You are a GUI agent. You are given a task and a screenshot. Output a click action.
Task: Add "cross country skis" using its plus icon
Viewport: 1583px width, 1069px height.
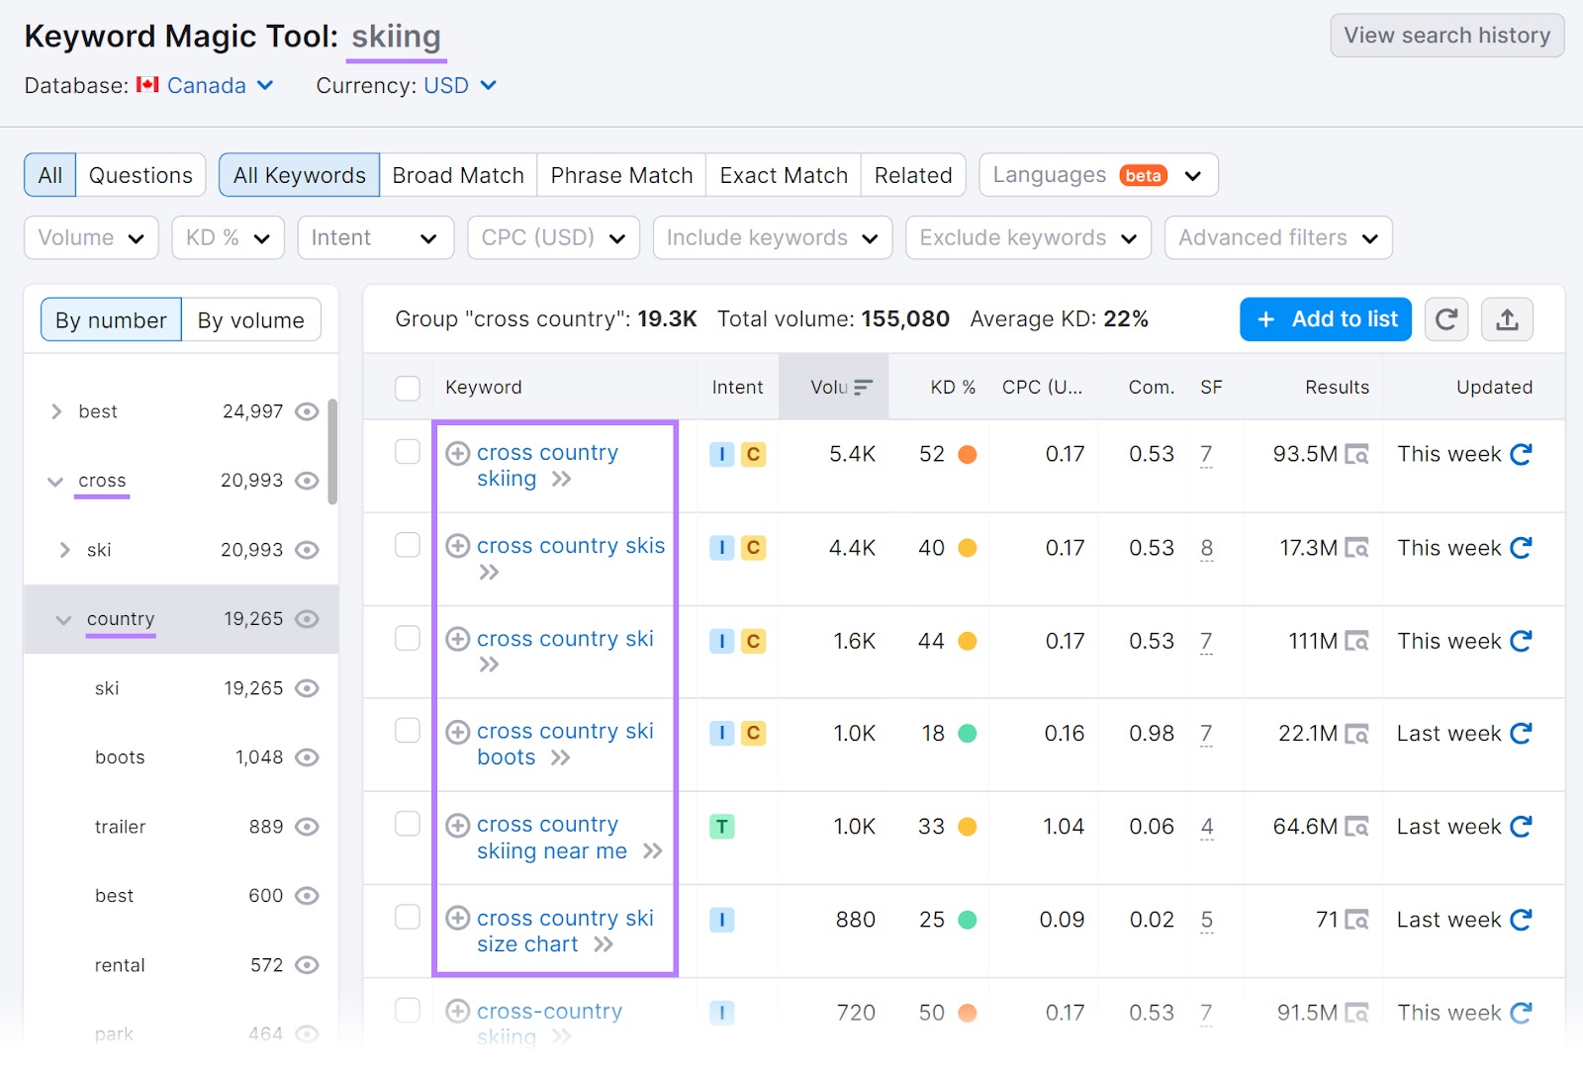(457, 545)
